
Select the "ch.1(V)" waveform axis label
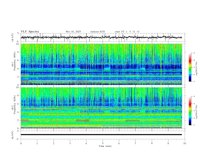point(13,37)
